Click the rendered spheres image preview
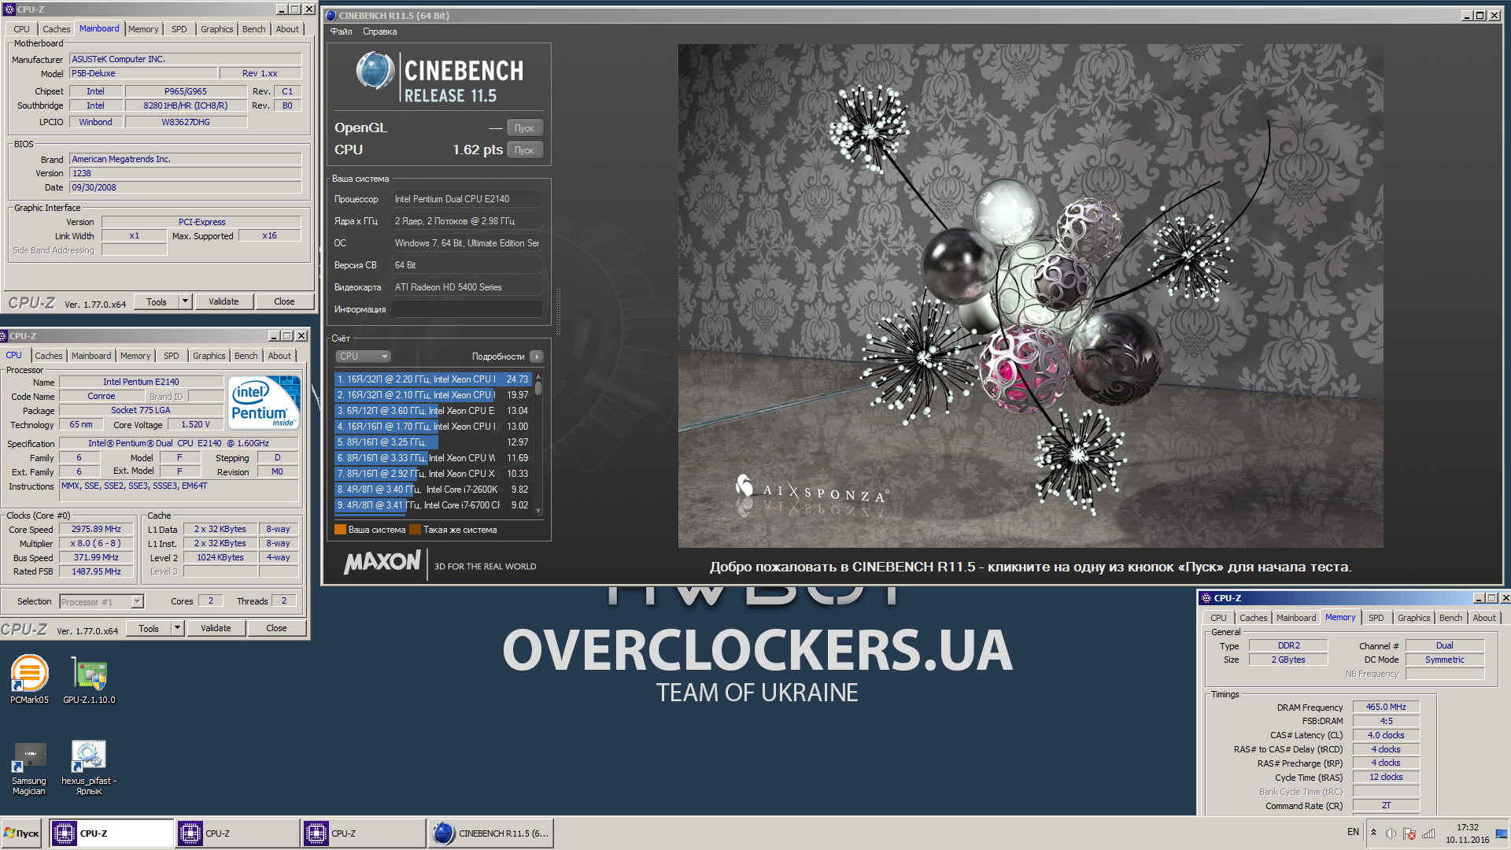 pyautogui.click(x=1030, y=295)
